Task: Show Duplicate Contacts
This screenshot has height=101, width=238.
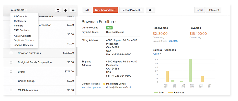Action: point(24,40)
